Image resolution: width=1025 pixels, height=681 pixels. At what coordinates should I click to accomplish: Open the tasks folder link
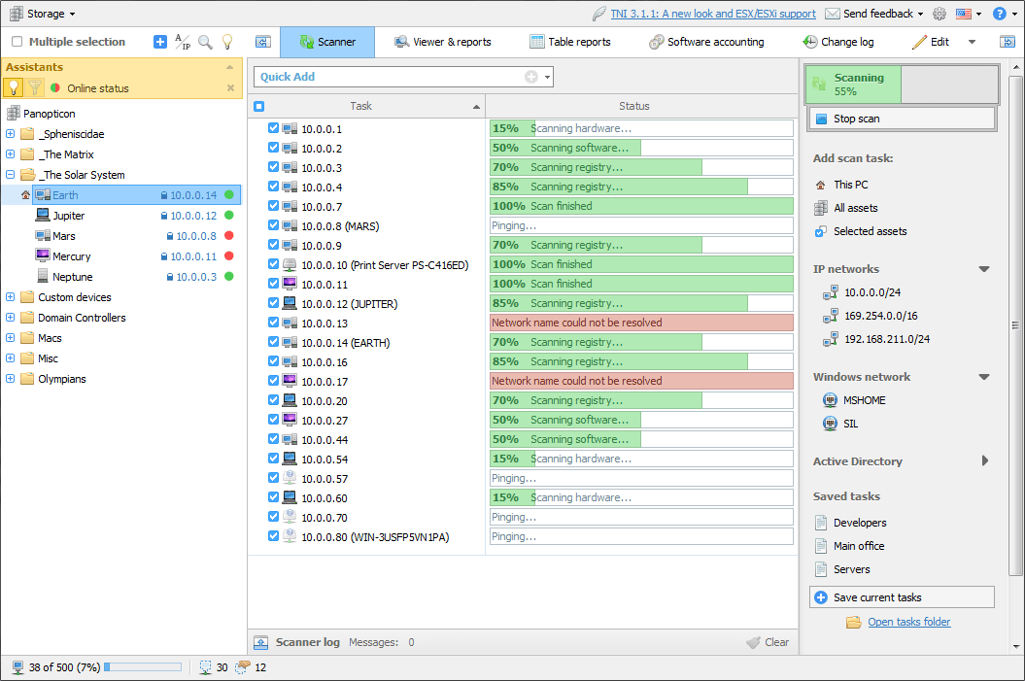coord(908,622)
